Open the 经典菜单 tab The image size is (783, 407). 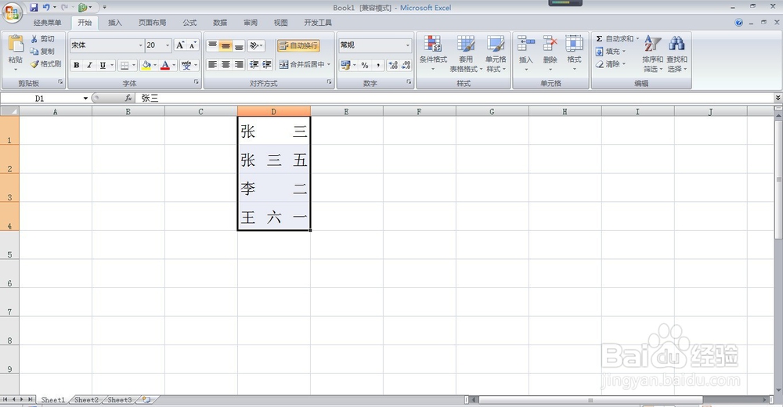48,23
